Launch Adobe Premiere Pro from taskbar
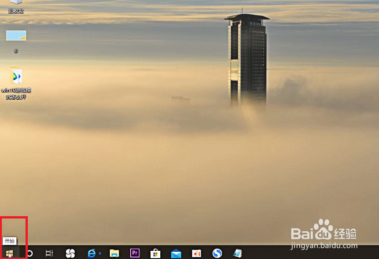The width and height of the screenshot is (379, 259). [135, 253]
